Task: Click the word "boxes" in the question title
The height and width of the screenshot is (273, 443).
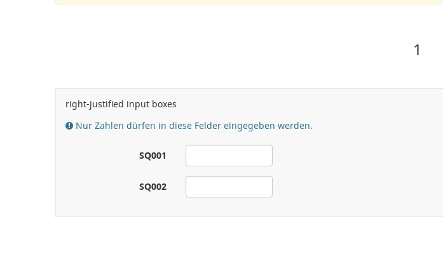Action: coord(164,104)
